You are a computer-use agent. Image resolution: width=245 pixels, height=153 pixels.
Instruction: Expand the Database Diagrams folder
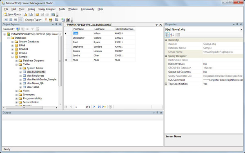(x=16, y=60)
